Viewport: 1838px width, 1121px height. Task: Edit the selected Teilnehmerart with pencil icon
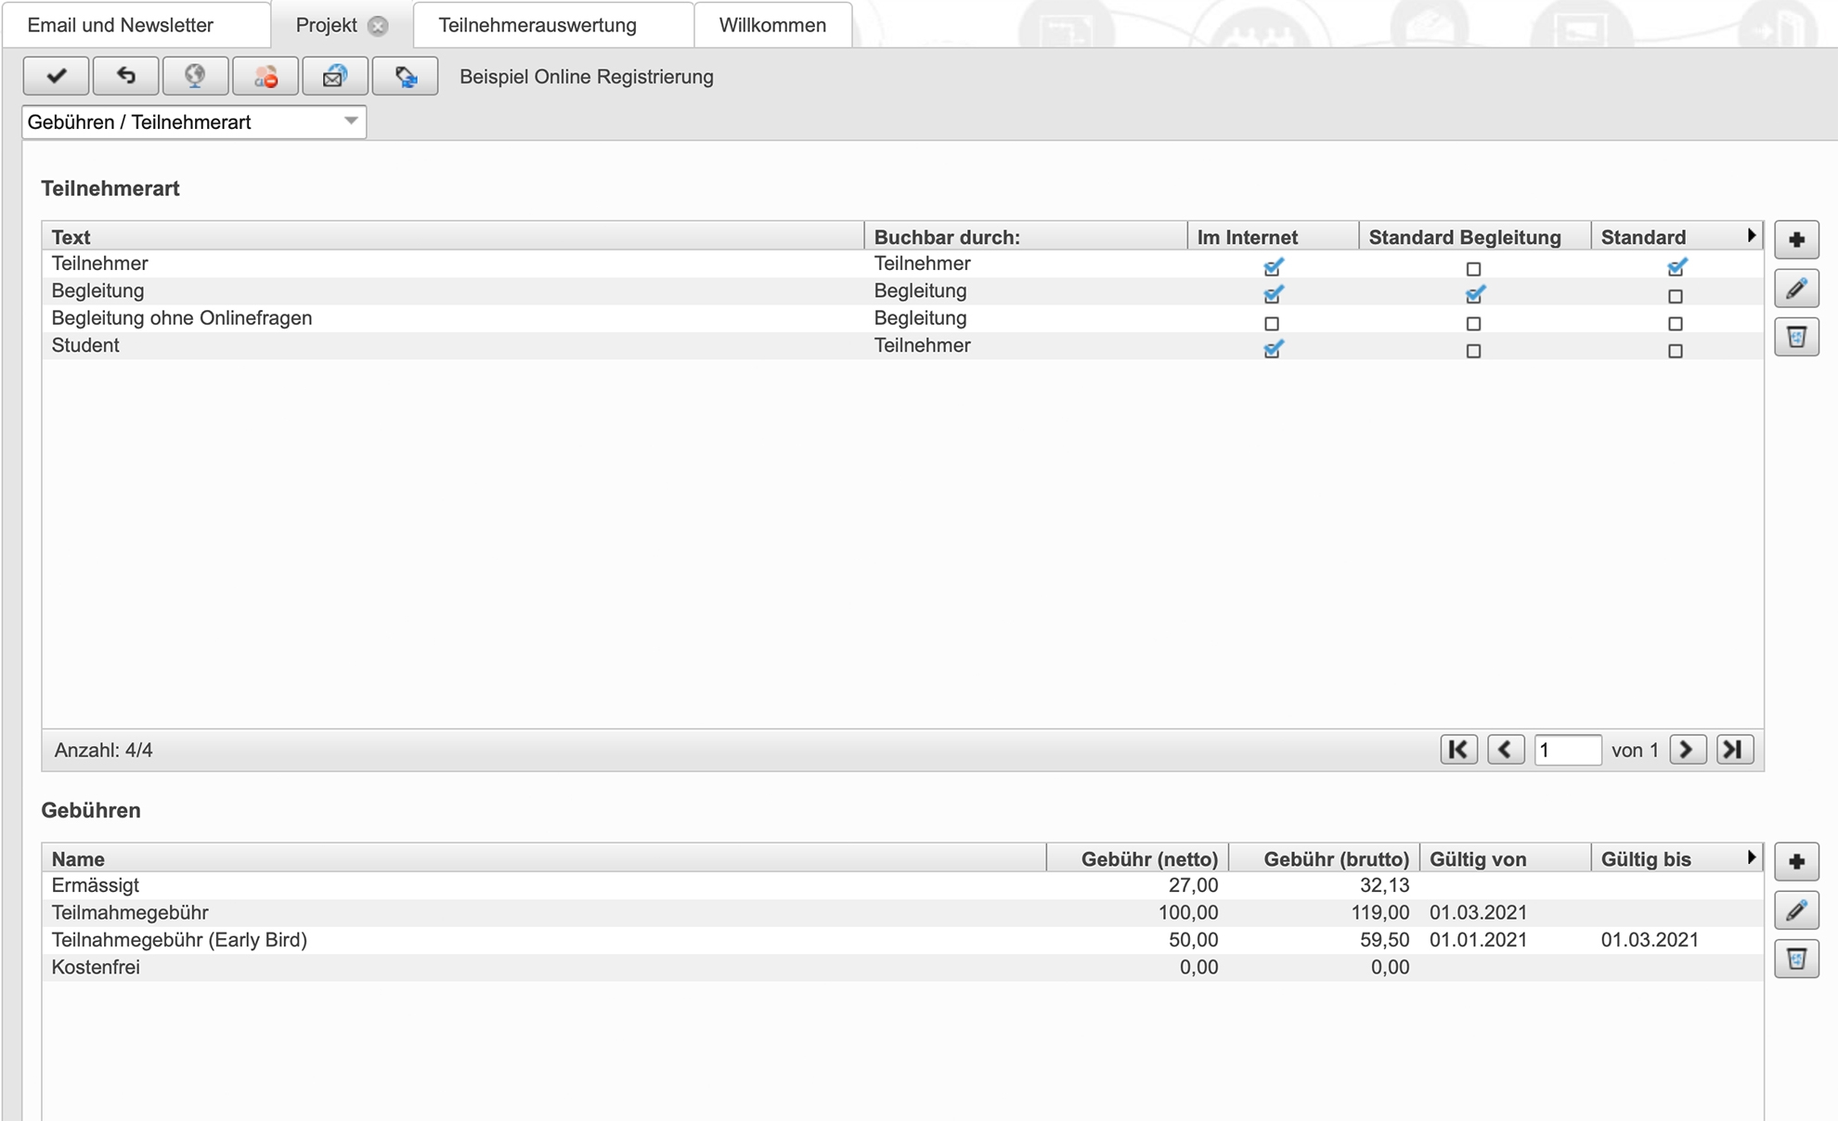click(1796, 289)
